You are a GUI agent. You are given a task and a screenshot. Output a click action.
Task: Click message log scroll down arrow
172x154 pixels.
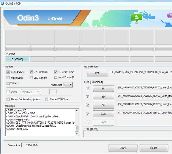pos(77,134)
